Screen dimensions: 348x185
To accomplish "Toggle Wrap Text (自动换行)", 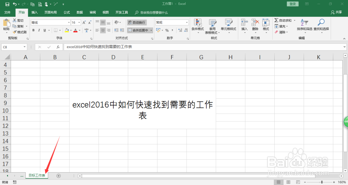I will 137,23.
